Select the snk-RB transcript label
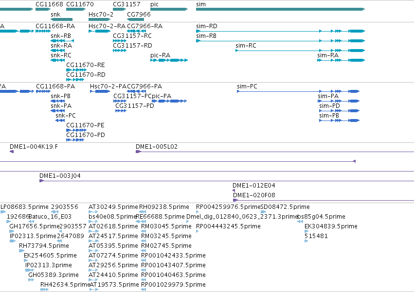Viewport: 414px width, 292px height. (x=61, y=36)
